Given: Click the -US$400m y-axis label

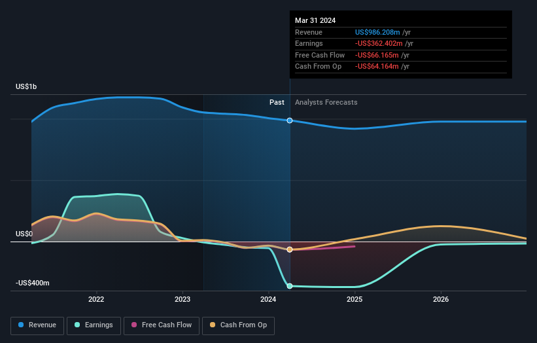Looking at the screenshot, I should tap(33, 283).
